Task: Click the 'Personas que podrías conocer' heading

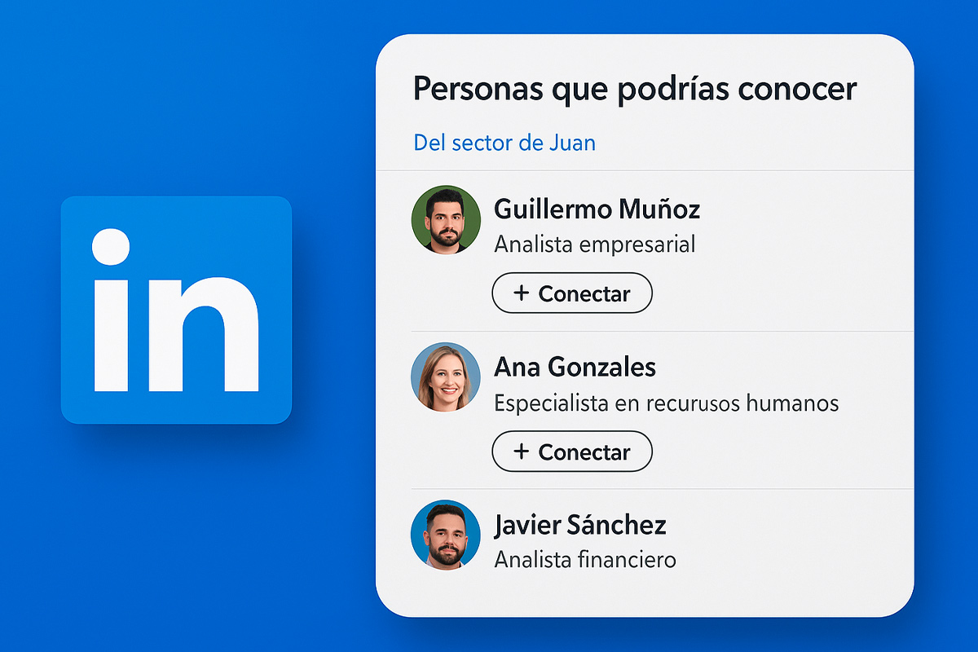Action: (635, 89)
